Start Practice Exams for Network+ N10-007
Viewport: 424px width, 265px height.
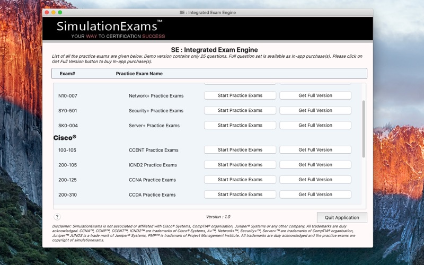(x=240, y=95)
